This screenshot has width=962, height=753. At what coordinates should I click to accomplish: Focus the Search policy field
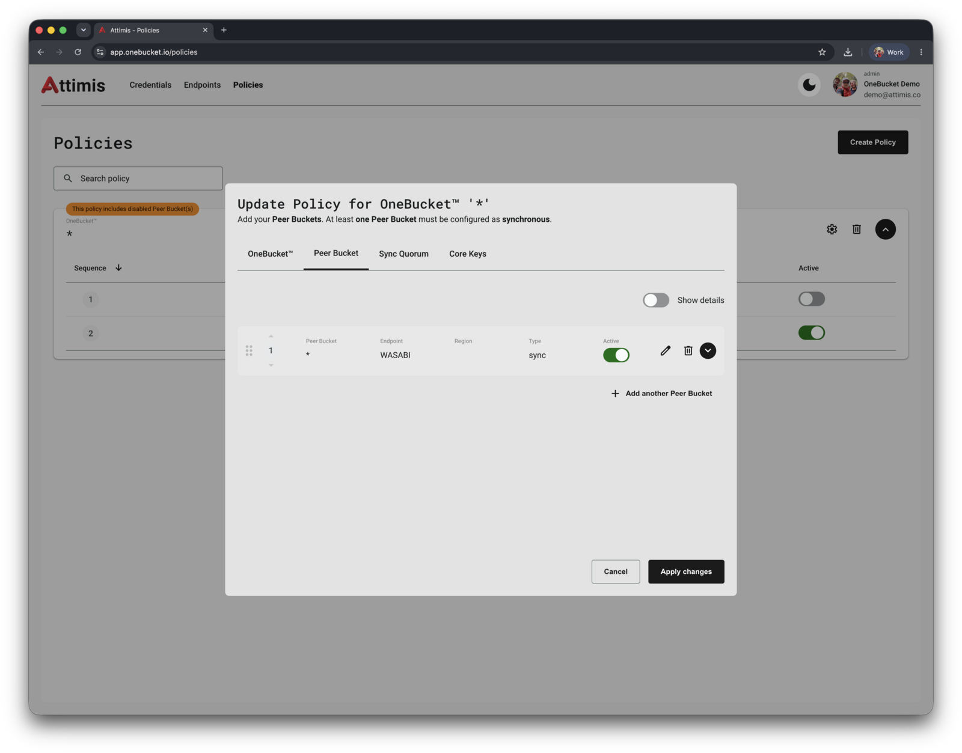138,178
